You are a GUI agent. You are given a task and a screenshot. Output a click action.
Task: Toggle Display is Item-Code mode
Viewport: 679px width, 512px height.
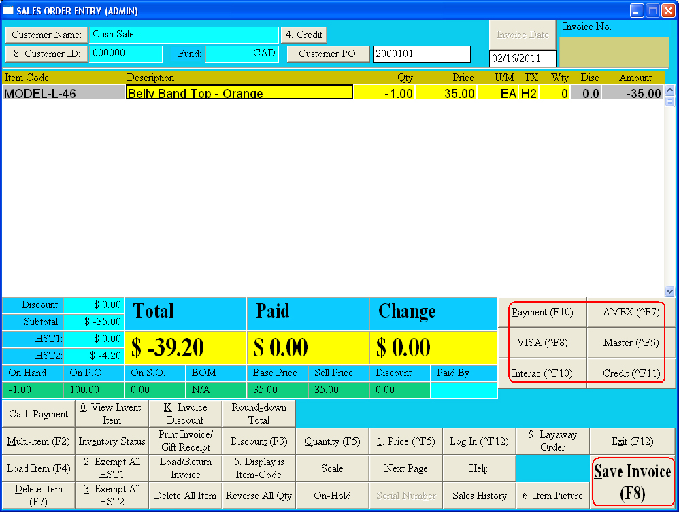point(259,468)
